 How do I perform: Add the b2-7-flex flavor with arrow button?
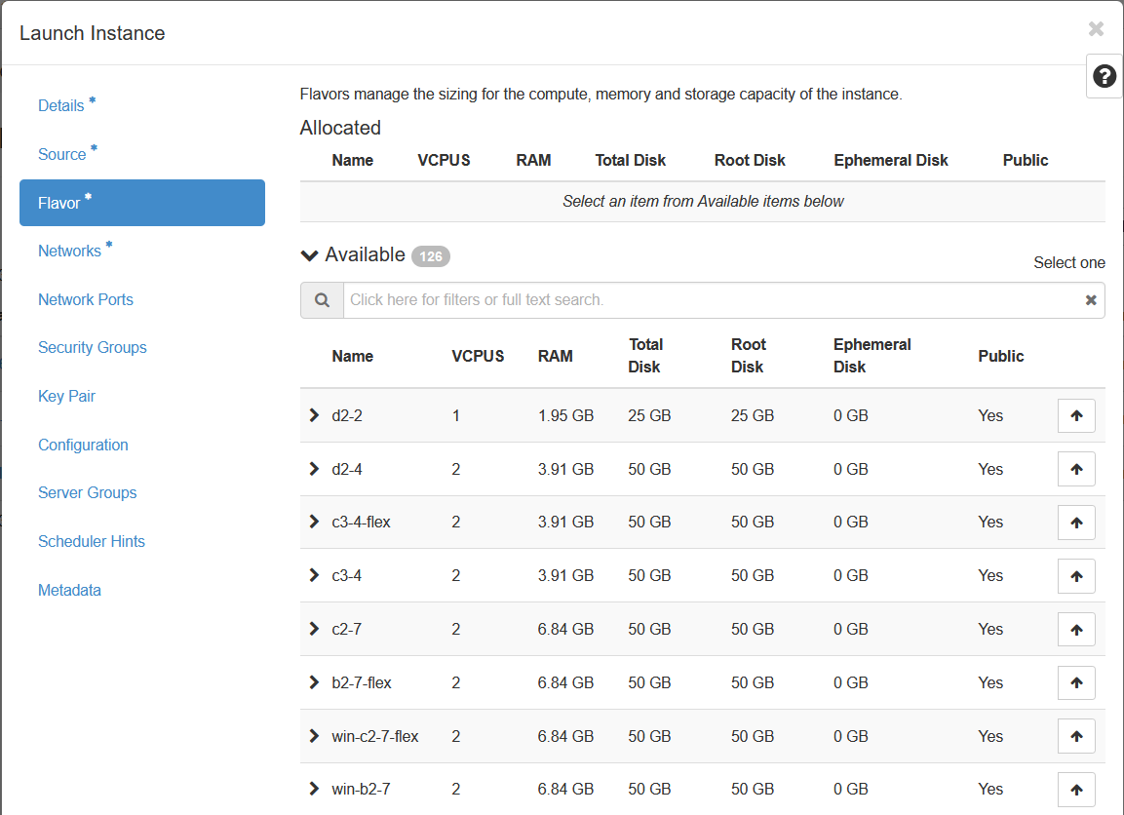pos(1076,682)
